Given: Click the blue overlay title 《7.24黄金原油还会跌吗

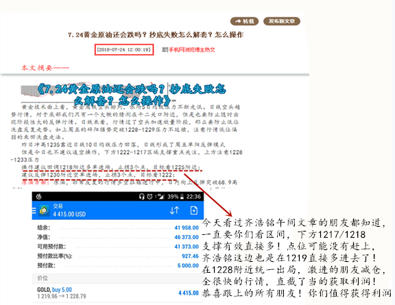Looking at the screenshot, I should pos(132,95).
